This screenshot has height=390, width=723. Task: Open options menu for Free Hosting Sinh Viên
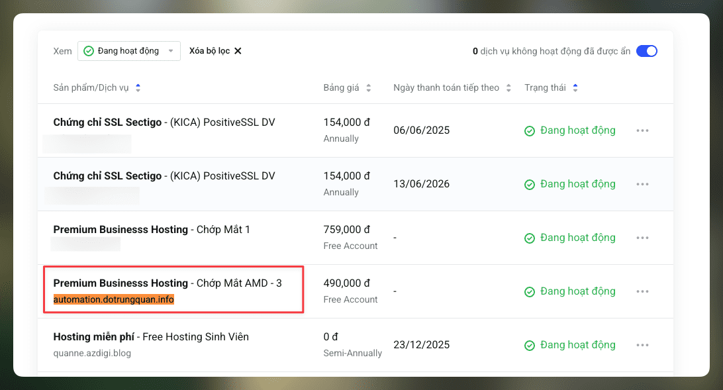coord(642,344)
